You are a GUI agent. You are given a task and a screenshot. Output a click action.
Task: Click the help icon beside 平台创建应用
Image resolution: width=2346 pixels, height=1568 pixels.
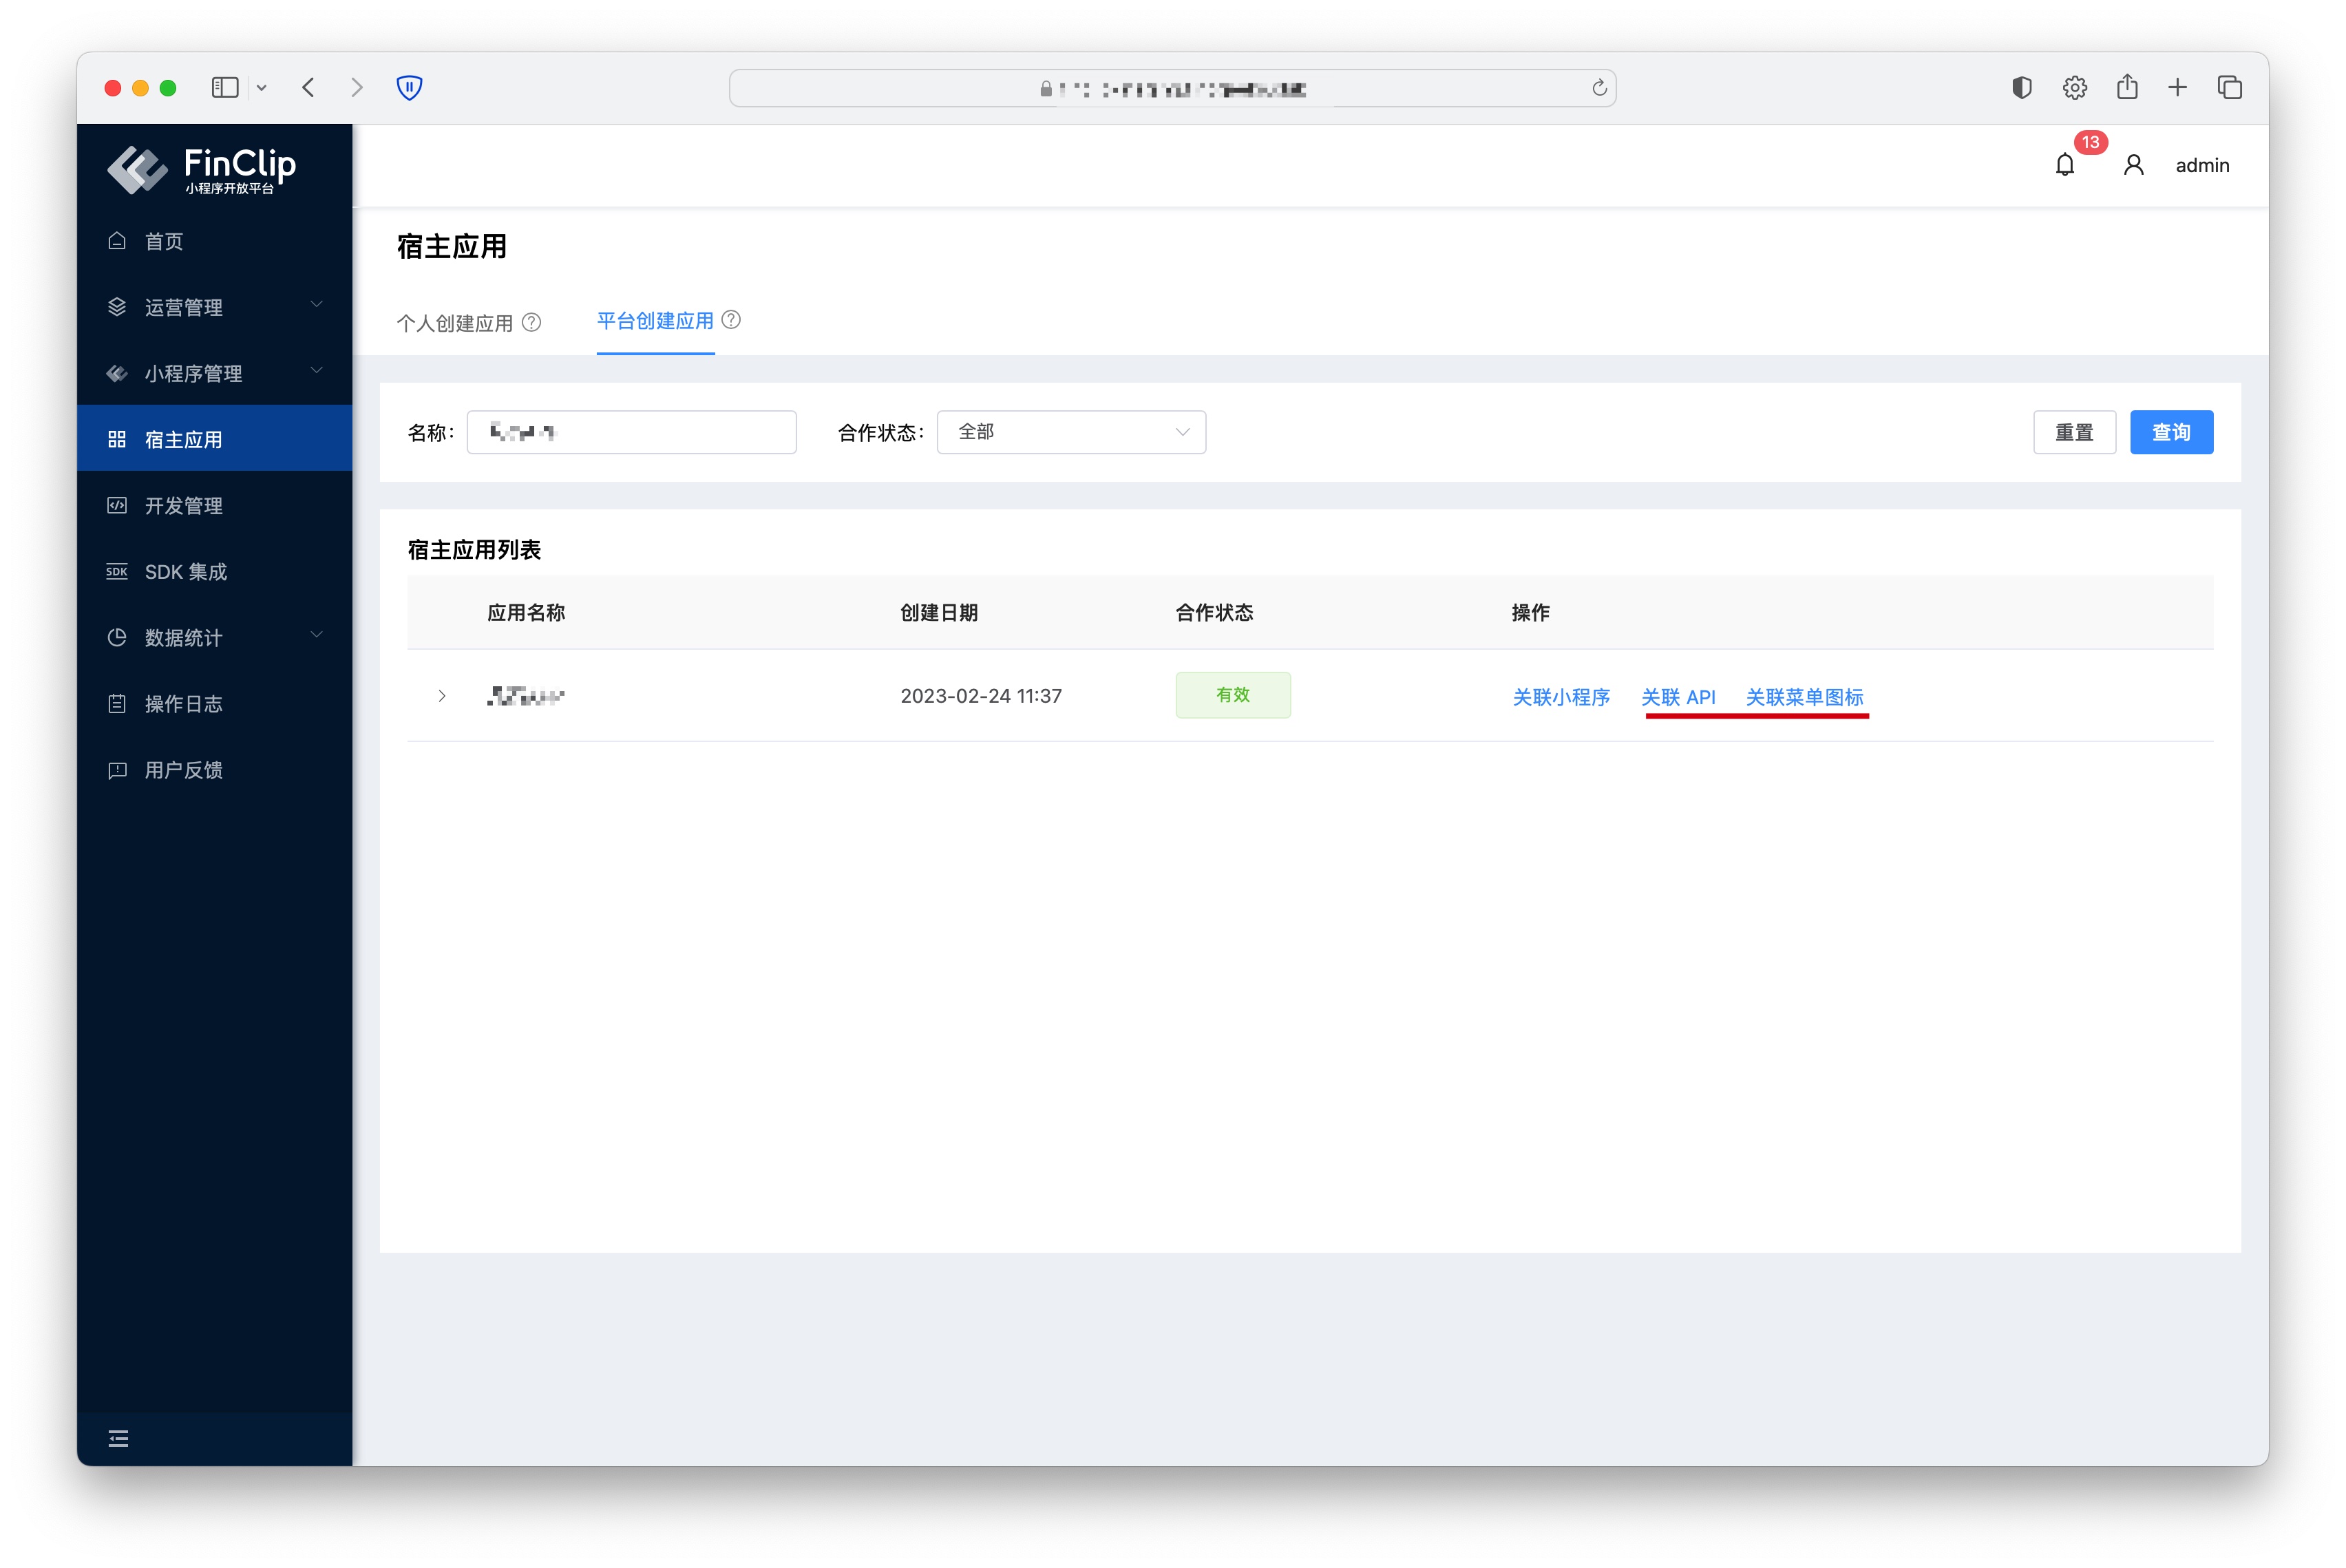pyautogui.click(x=731, y=320)
